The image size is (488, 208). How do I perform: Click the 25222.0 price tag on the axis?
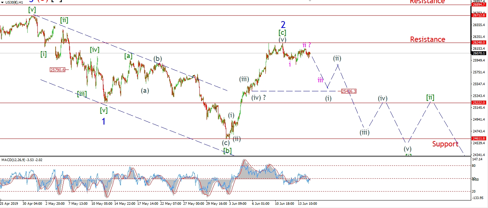pyautogui.click(x=479, y=103)
